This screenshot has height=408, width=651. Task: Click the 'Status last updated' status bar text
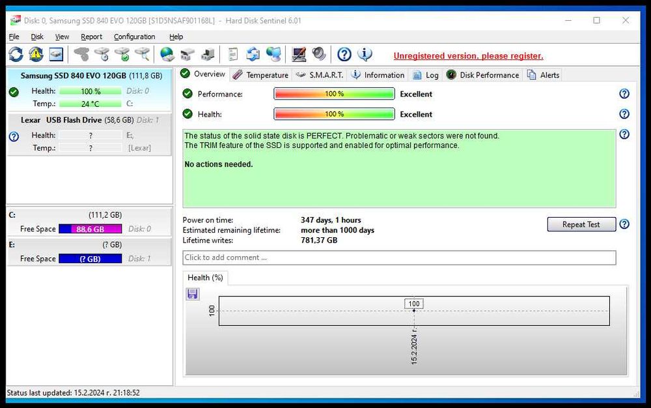74,392
